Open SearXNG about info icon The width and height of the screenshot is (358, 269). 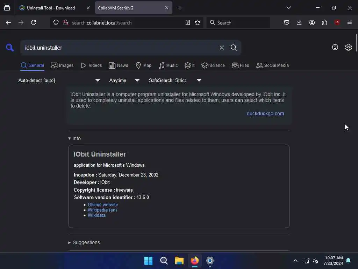click(x=335, y=47)
